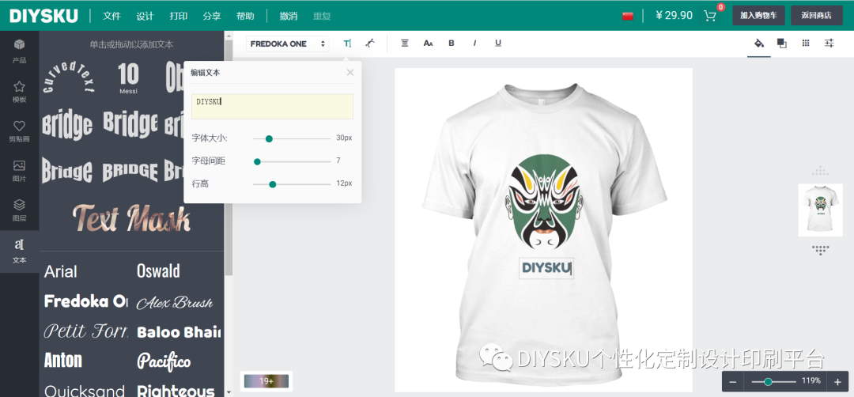Open the 设计 menu

point(145,16)
